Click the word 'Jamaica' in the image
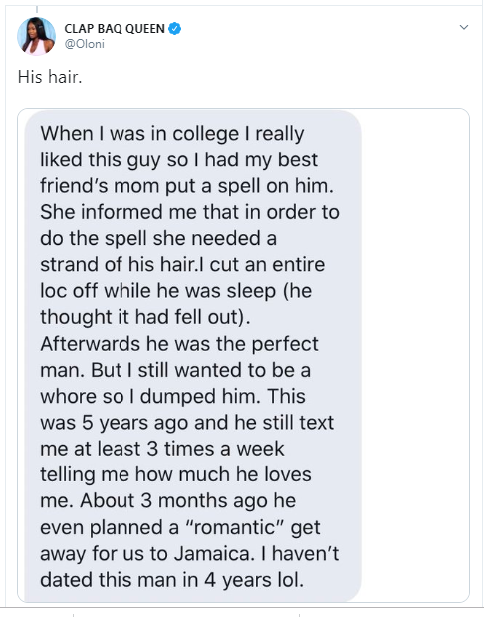This screenshot has width=484, height=617. point(212,553)
